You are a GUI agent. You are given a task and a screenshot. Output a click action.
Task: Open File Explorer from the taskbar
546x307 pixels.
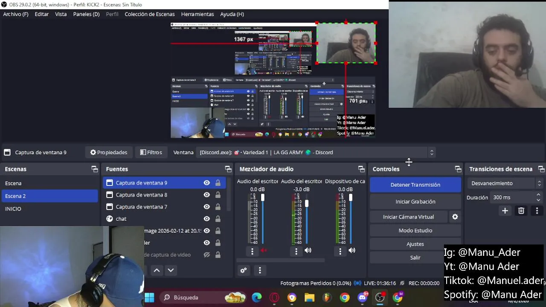[x=309, y=297]
